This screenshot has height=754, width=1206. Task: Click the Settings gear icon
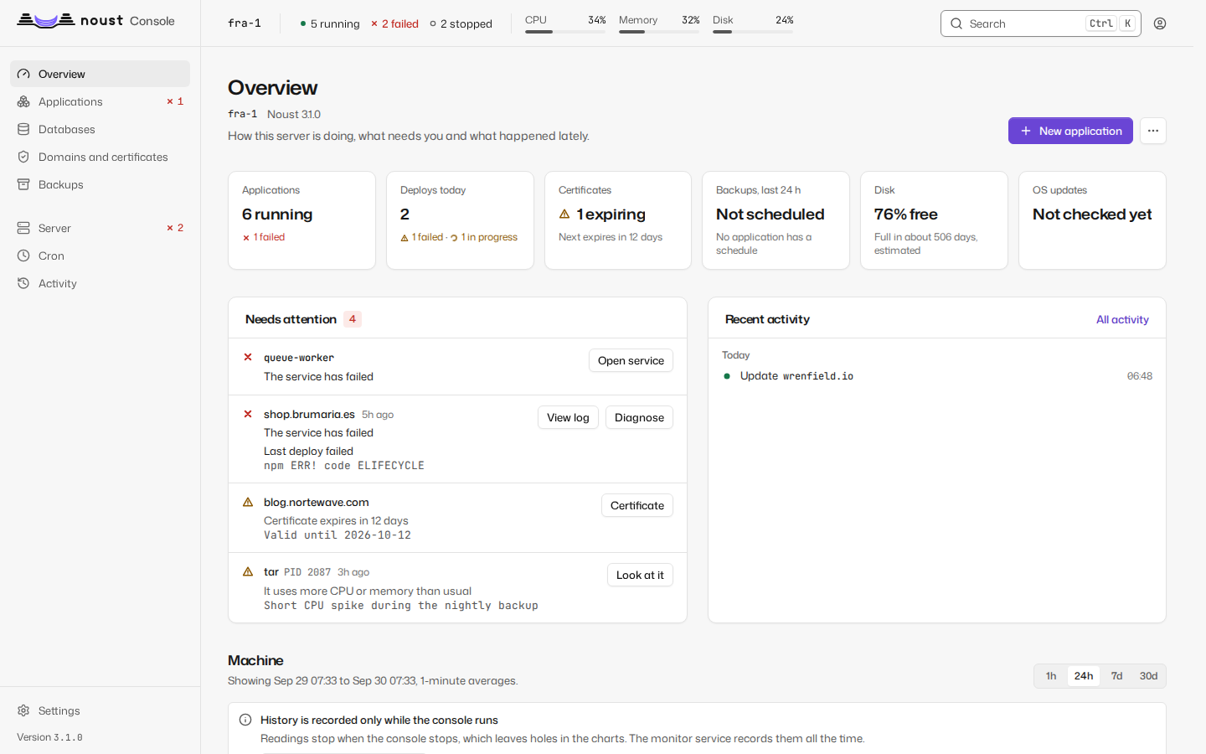pyautogui.click(x=23, y=710)
